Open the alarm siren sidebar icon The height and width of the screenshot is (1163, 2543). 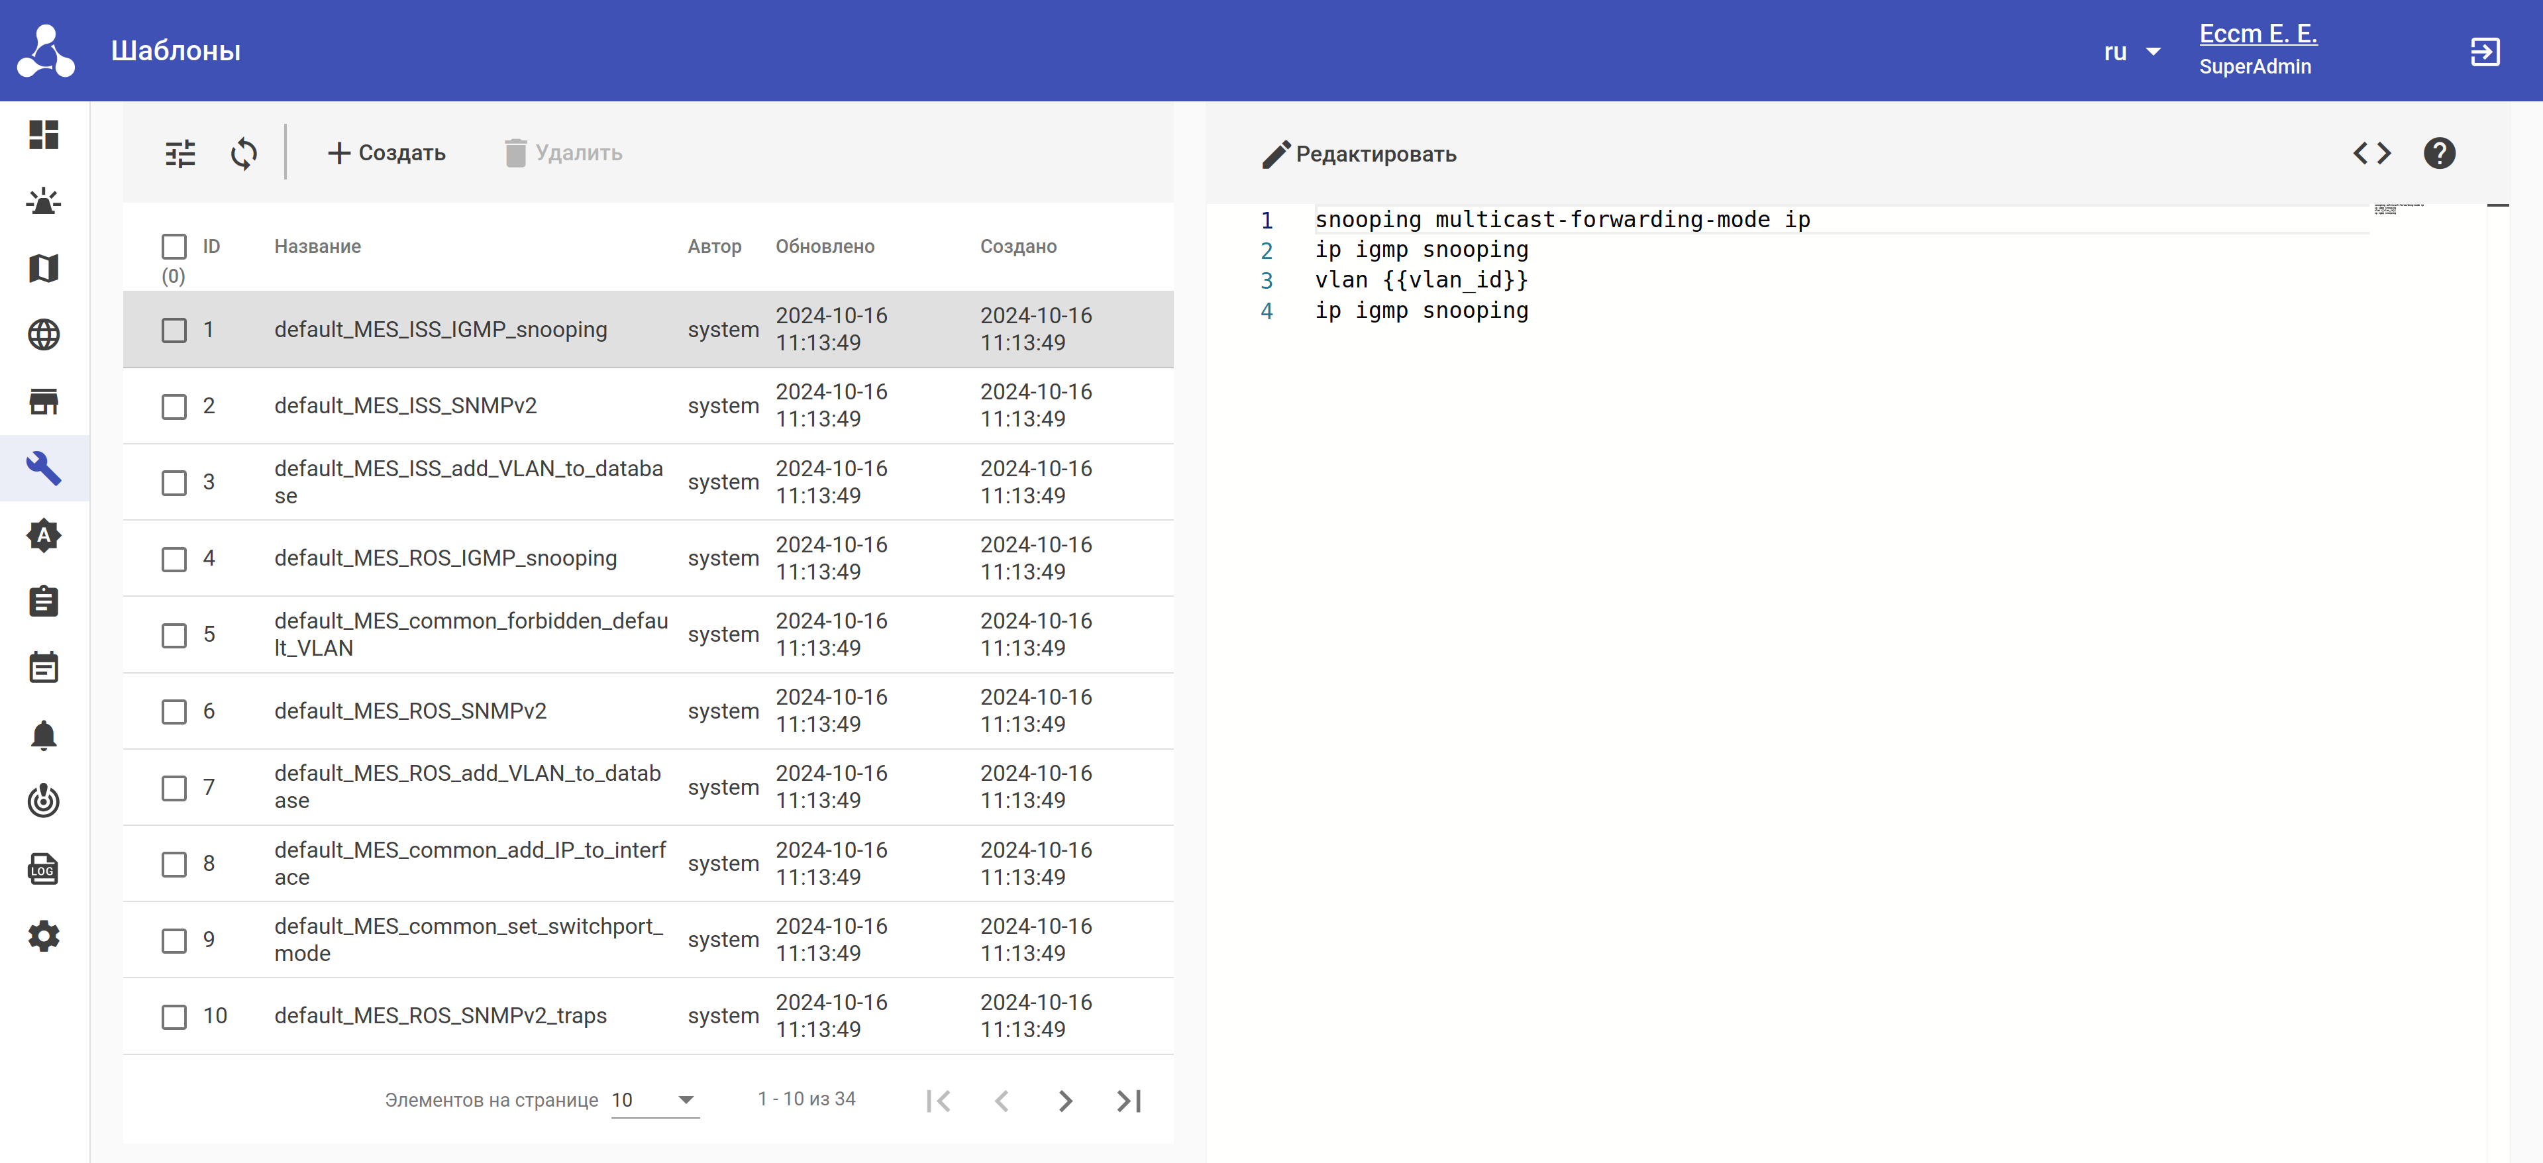[x=44, y=201]
